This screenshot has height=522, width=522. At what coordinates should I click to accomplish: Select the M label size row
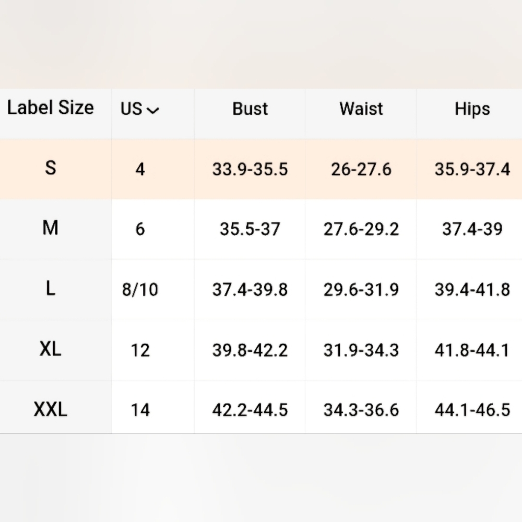[50, 228]
